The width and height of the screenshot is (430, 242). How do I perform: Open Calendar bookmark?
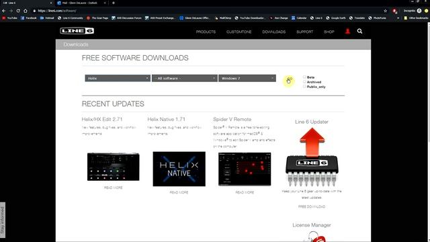(x=299, y=18)
